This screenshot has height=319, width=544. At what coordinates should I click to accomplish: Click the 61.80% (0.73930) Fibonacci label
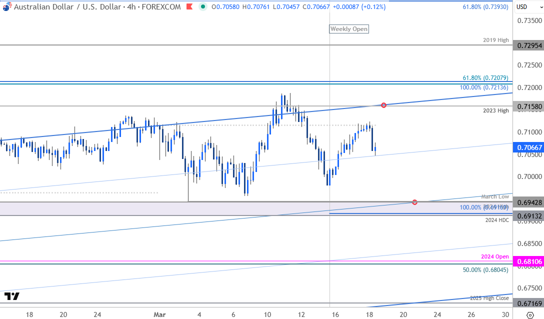[485, 6]
